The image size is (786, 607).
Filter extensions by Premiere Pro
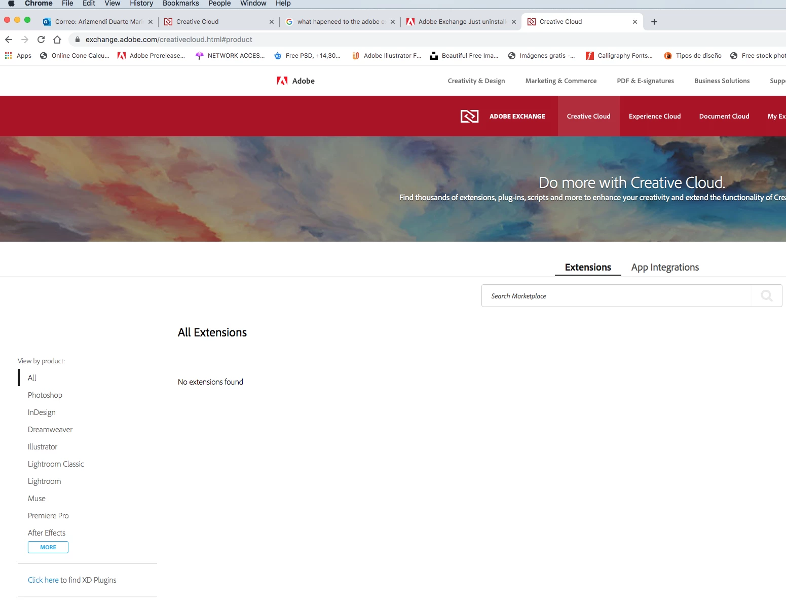click(48, 516)
